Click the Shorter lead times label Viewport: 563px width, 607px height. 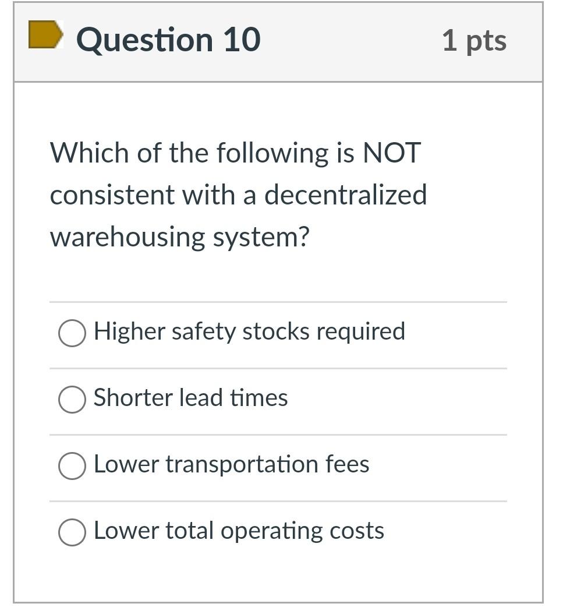(191, 398)
